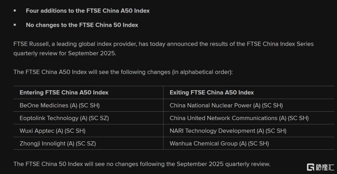
Task: Select the 'Exiting FTSE China A50 Index' header
Action: coord(212,93)
